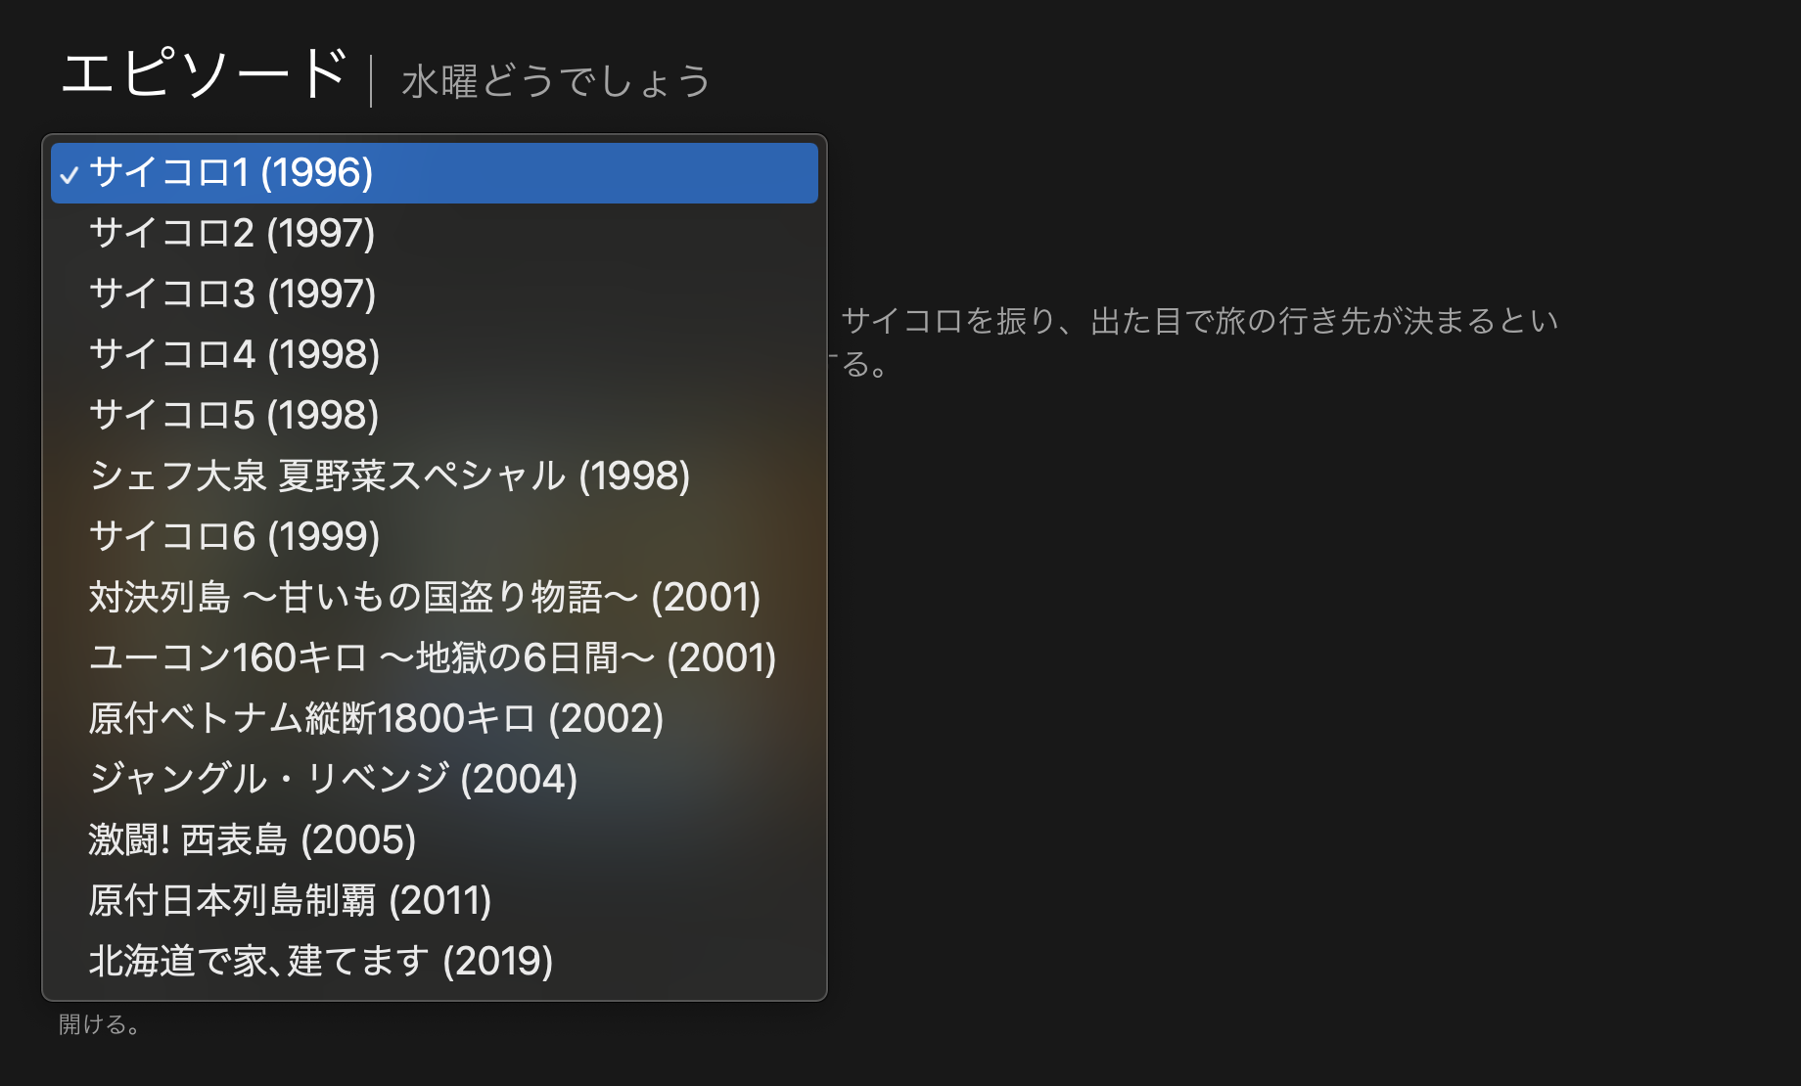This screenshot has width=1801, height=1086.
Task: Choose 原付日本列島制覇 (2011)
Action: [435, 901]
